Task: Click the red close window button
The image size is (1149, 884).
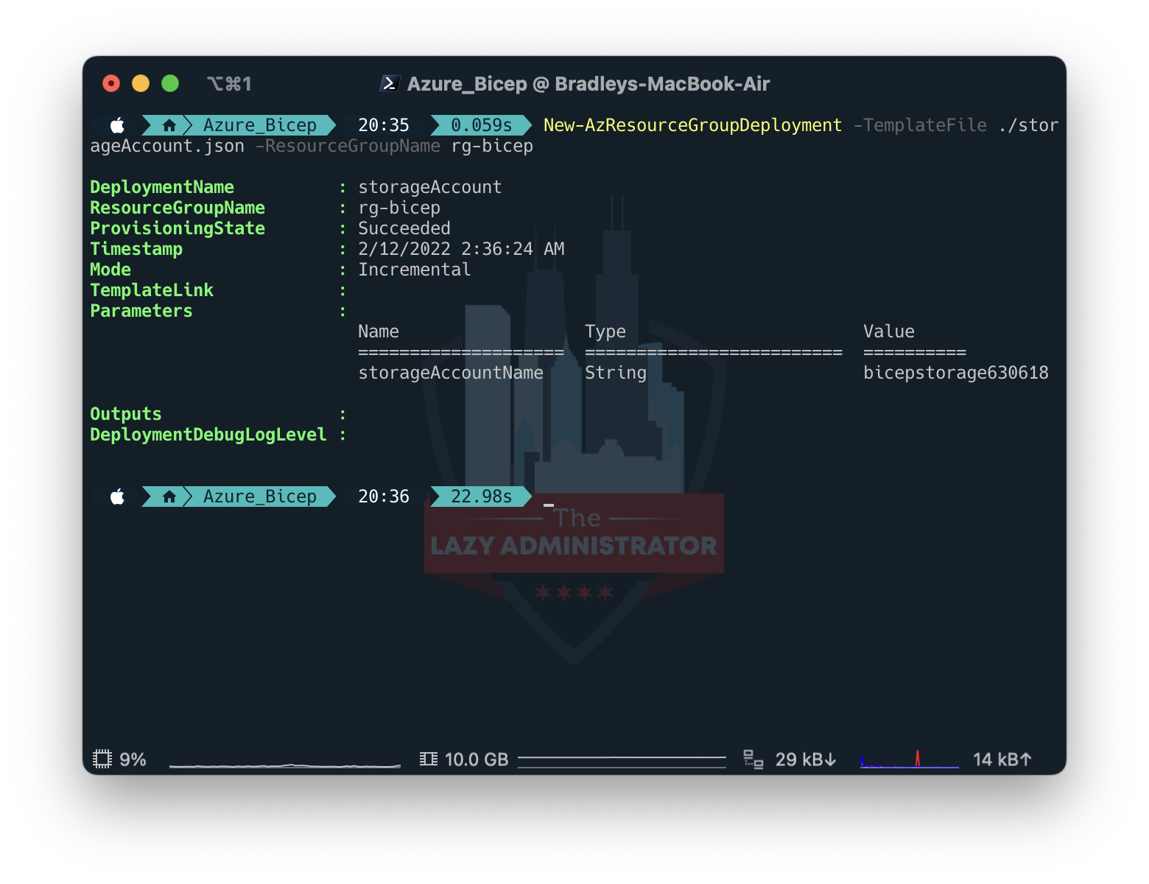Action: tap(111, 83)
